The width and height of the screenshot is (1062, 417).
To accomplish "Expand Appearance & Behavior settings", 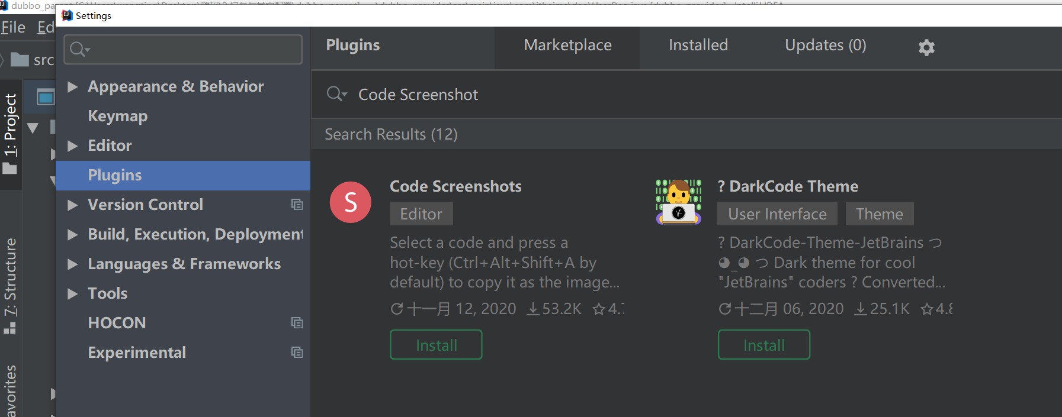I will point(73,87).
